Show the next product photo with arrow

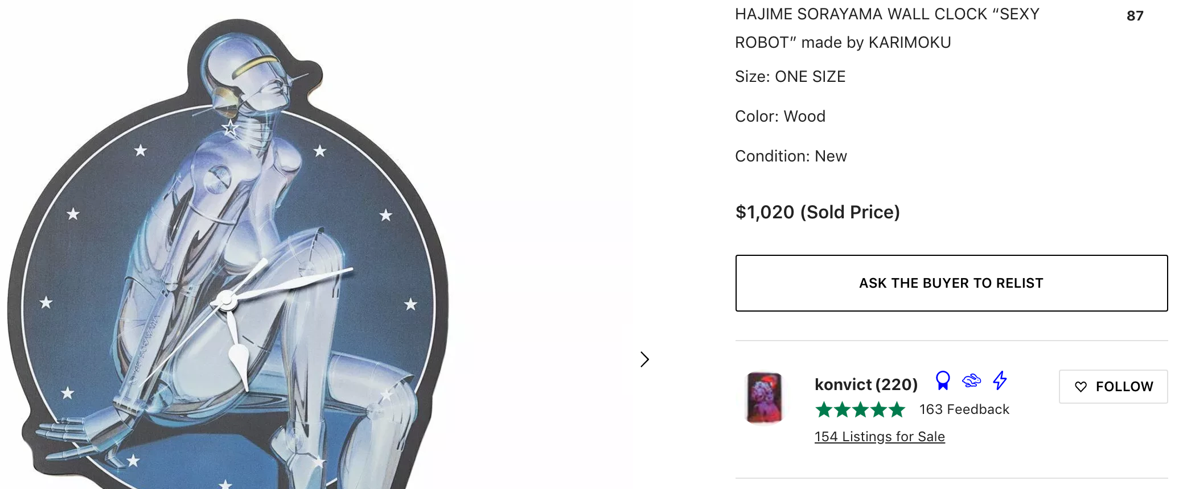[644, 359]
